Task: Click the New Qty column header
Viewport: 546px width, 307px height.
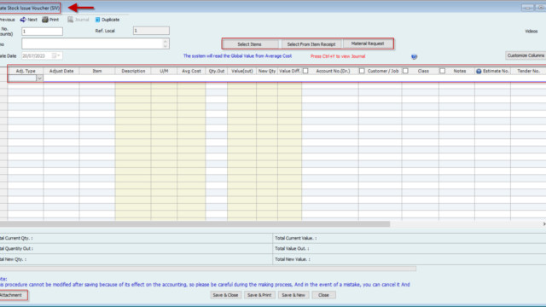Action: (x=267, y=71)
